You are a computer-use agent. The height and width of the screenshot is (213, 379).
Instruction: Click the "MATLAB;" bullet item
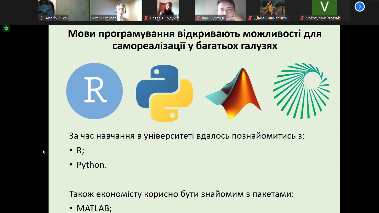point(94,208)
